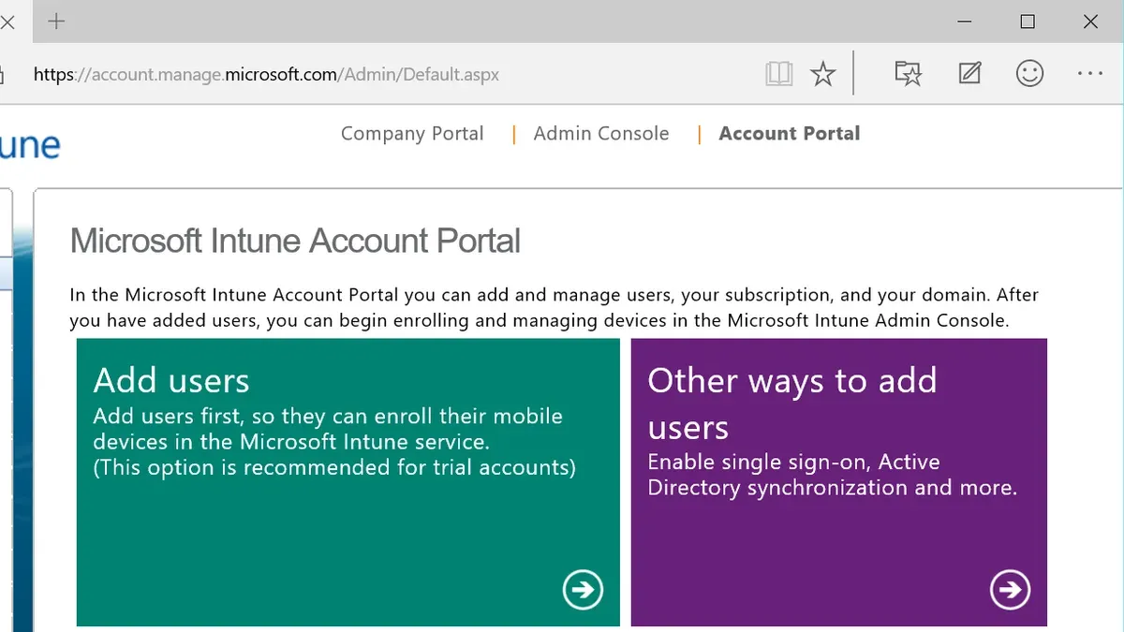The width and height of the screenshot is (1124, 632).
Task: Click arrow on Other ways to add users tile
Action: (1010, 590)
